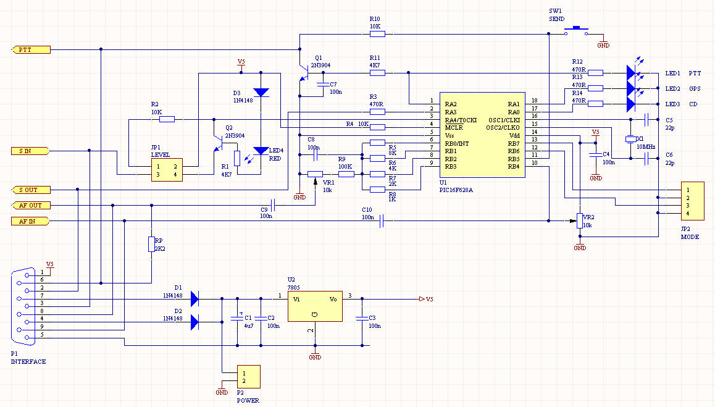The height and width of the screenshot is (407, 715).
Task: Select LED4 RED diode symbol
Action: (x=261, y=151)
